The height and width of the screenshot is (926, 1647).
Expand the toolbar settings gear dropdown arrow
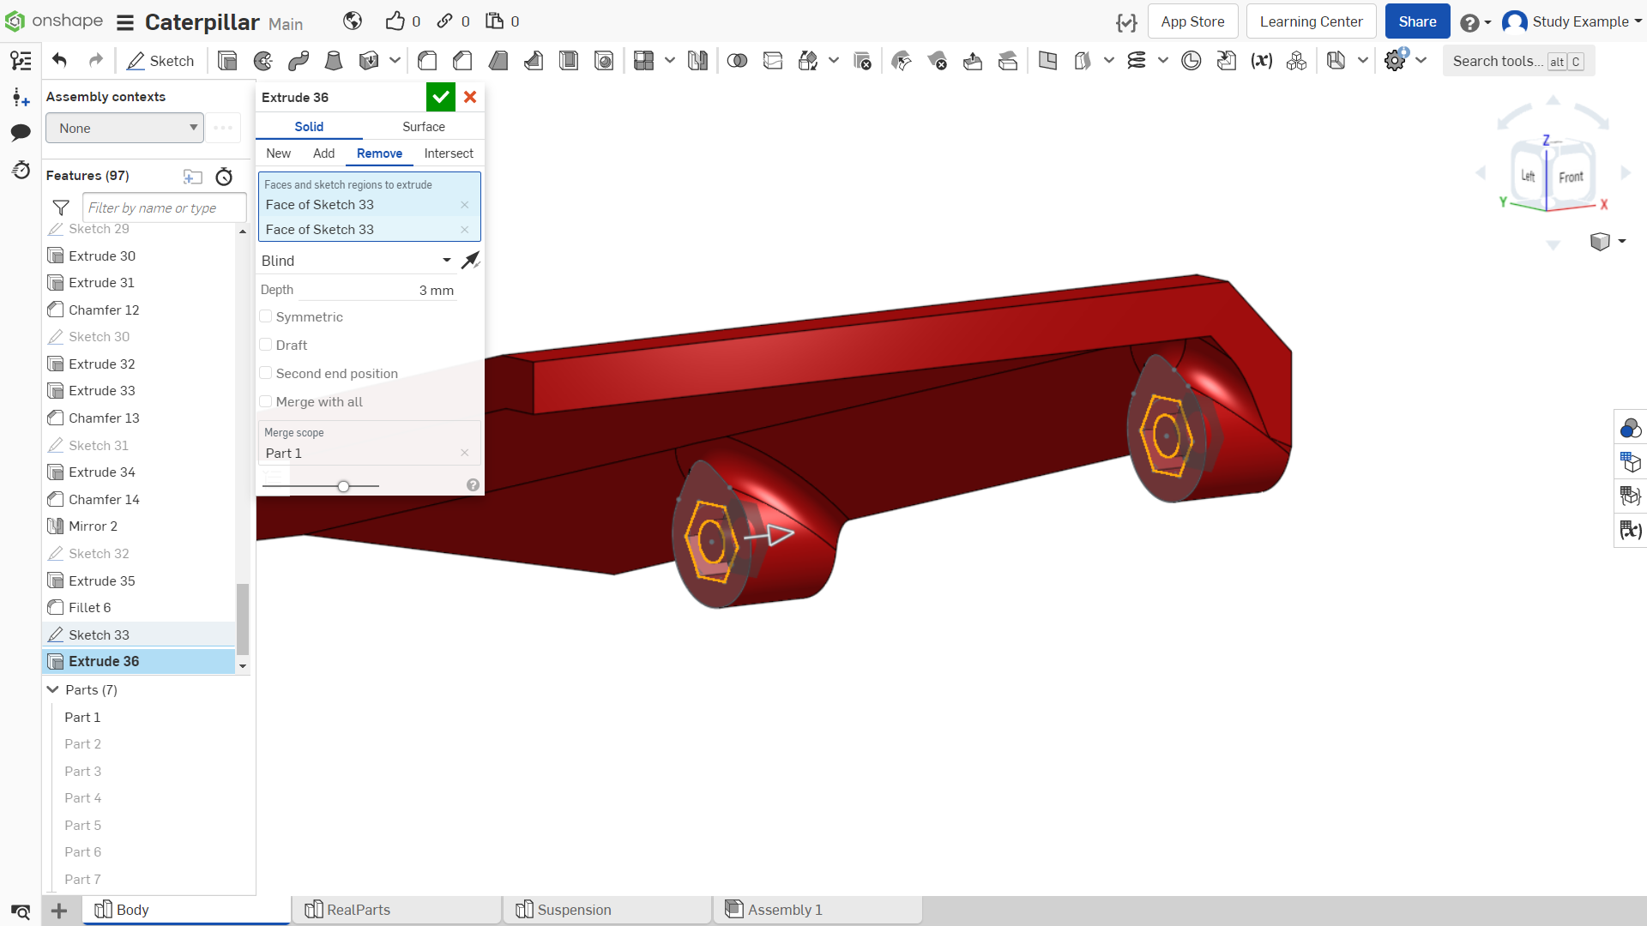(1421, 61)
